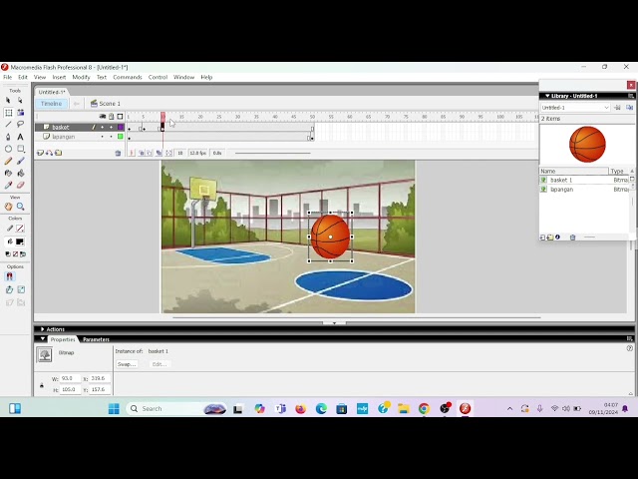Click No Color button
Image resolution: width=638 pixels, height=479 pixels.
pos(16,254)
